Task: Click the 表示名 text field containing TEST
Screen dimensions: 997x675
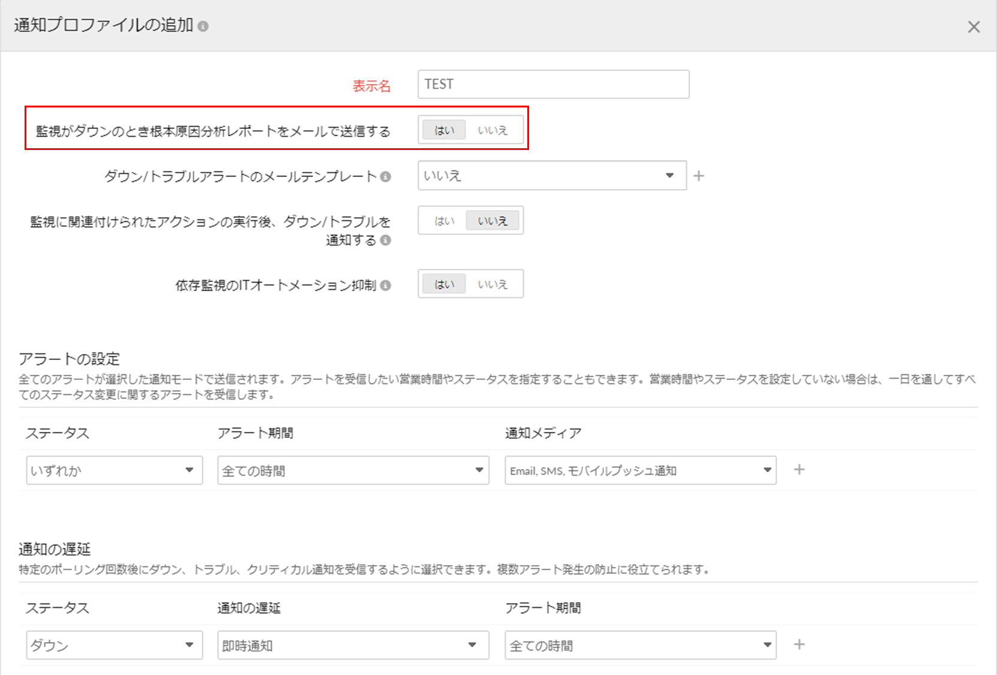Action: (553, 85)
